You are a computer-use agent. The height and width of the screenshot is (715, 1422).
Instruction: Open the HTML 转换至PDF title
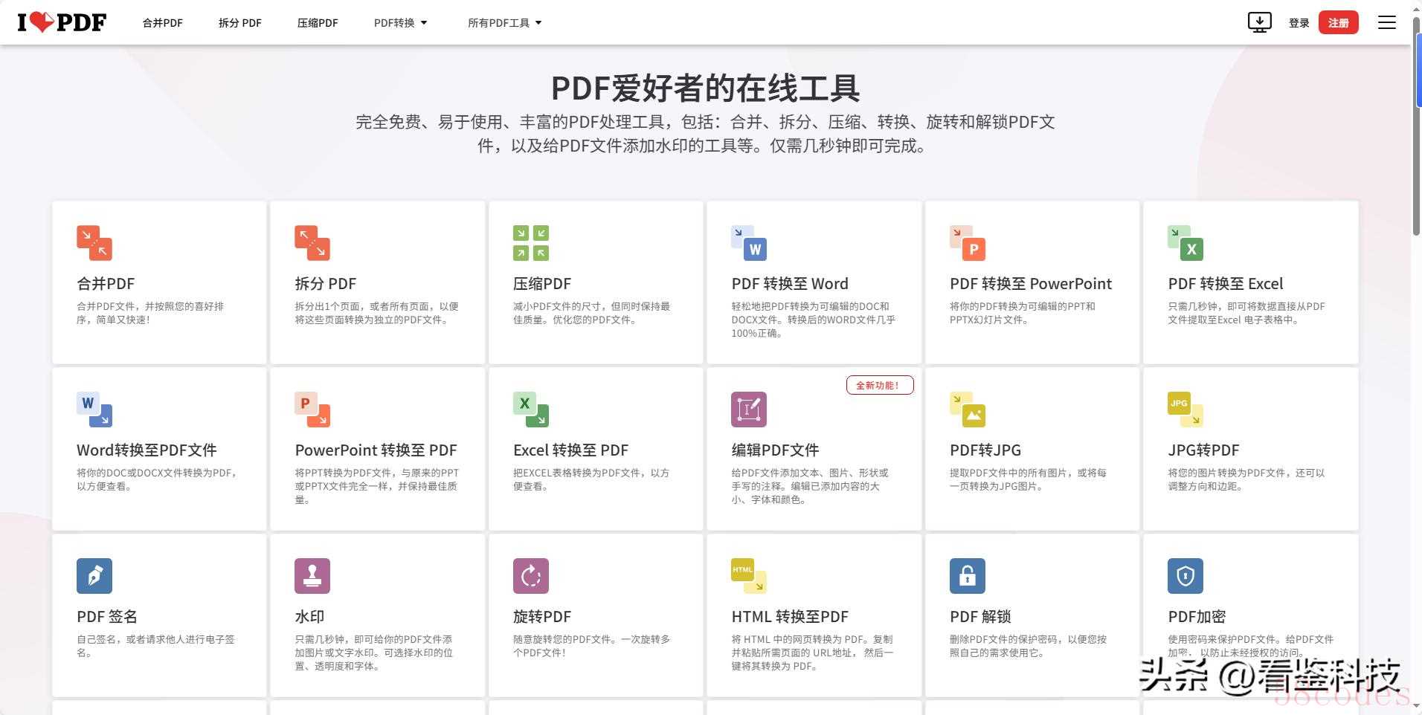coord(790,617)
